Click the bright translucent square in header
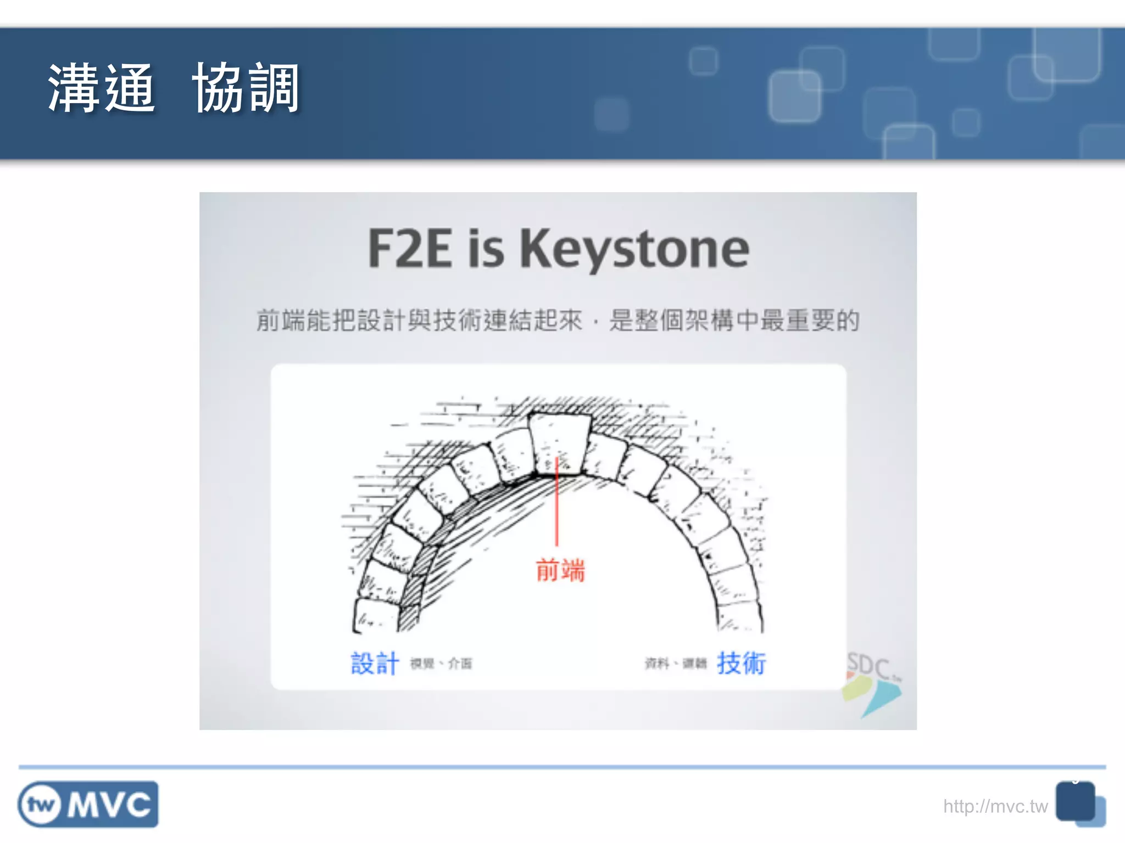 [794, 97]
